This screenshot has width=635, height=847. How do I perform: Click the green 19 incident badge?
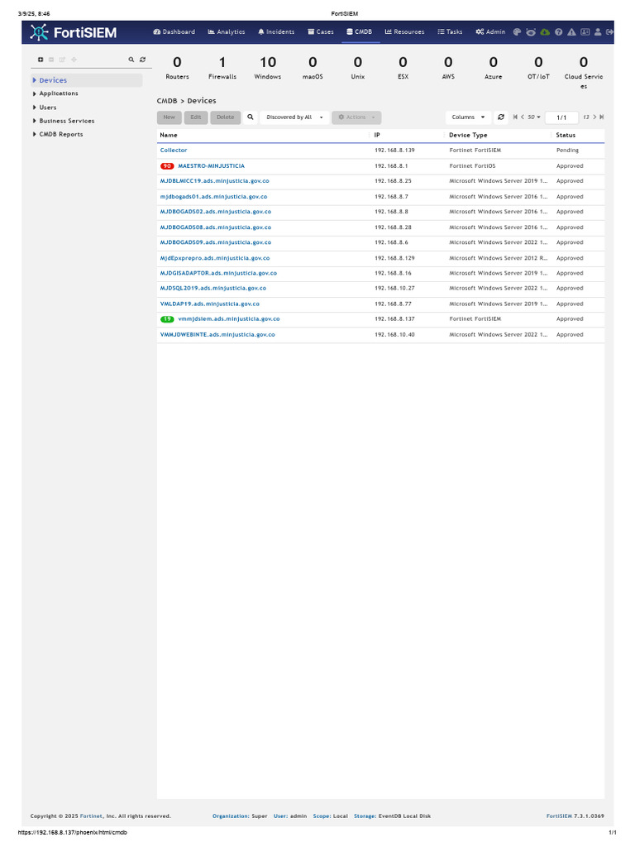167,319
